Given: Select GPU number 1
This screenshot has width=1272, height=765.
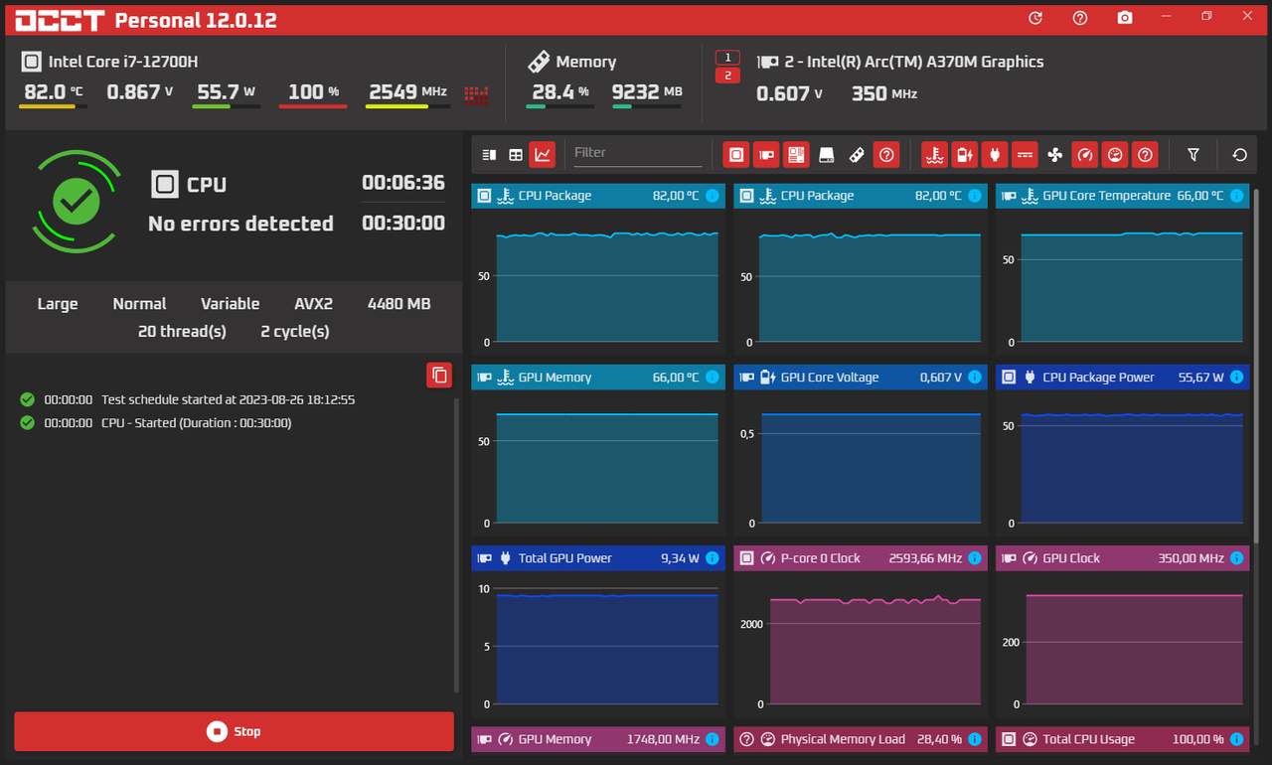Looking at the screenshot, I should (x=727, y=58).
